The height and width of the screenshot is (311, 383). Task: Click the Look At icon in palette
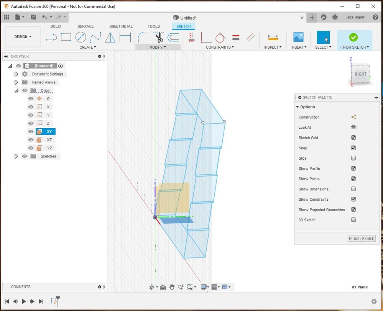(353, 128)
